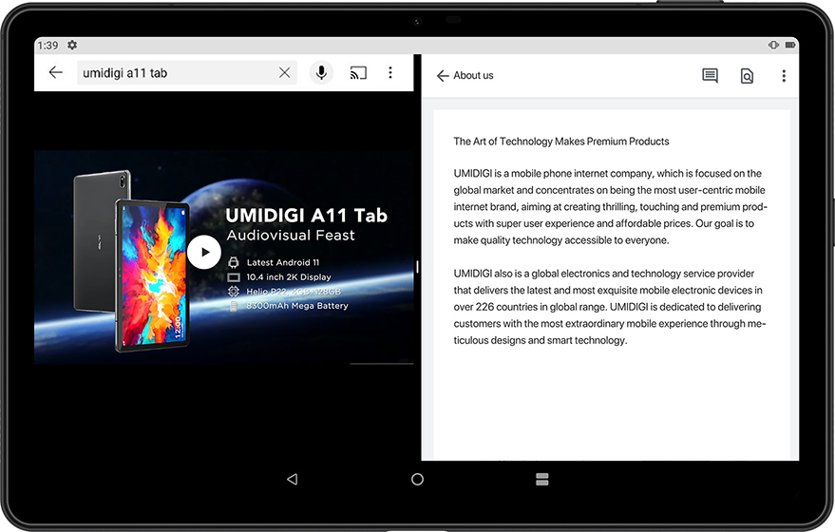Tap the battery icon in status bar

790,46
